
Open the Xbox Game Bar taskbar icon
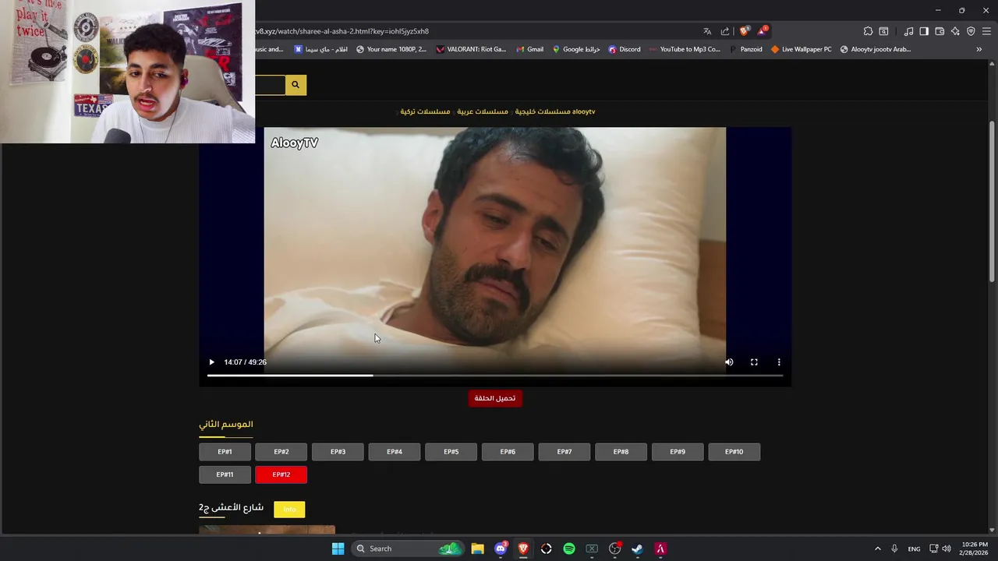click(592, 549)
